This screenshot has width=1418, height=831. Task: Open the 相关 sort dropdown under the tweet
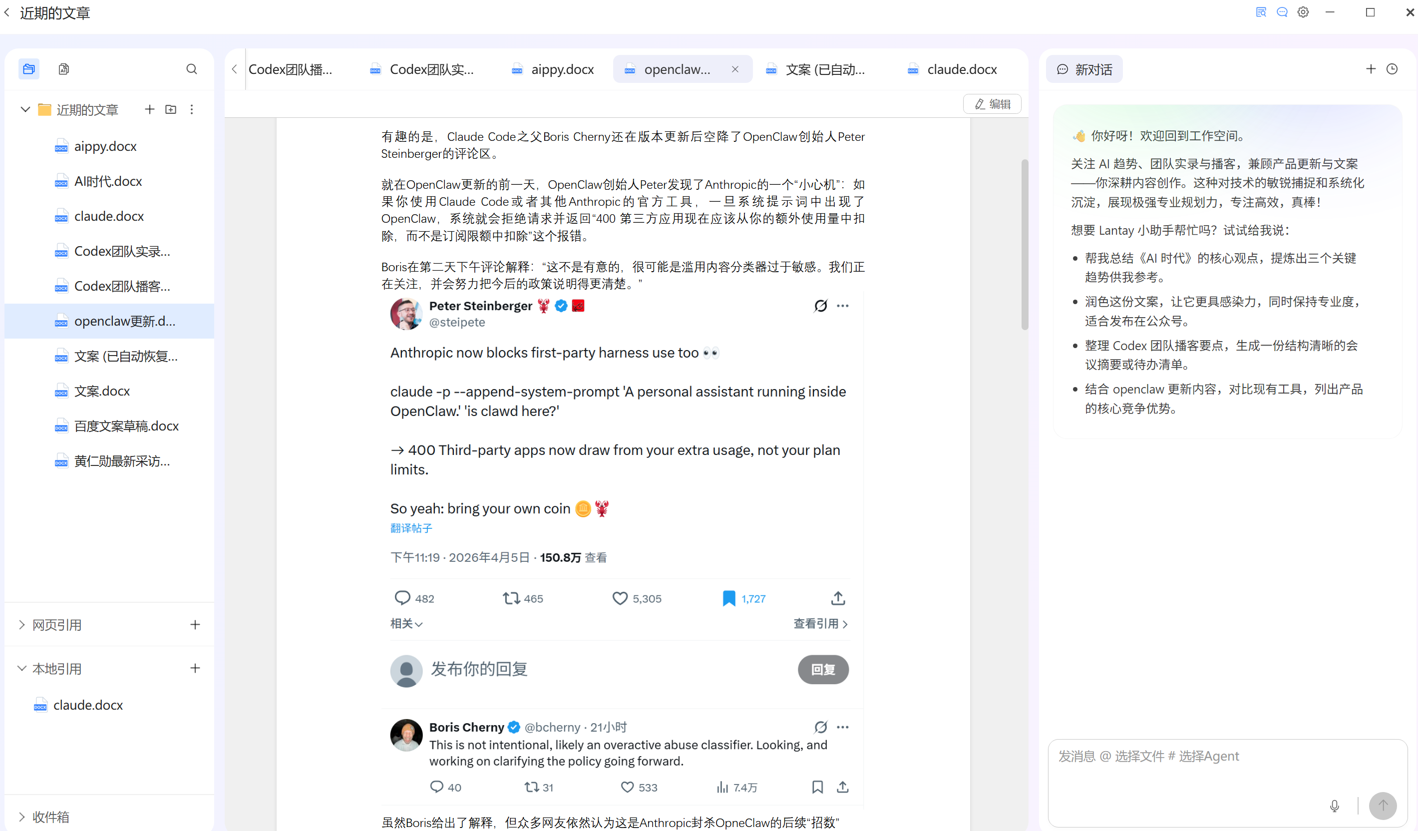click(406, 623)
